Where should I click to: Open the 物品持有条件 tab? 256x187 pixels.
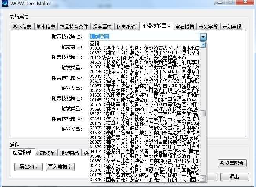pyautogui.click(x=74, y=27)
